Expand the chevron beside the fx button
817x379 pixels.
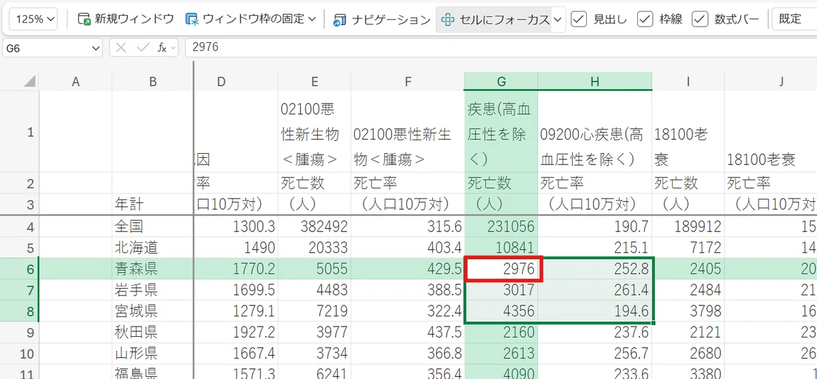pos(174,48)
